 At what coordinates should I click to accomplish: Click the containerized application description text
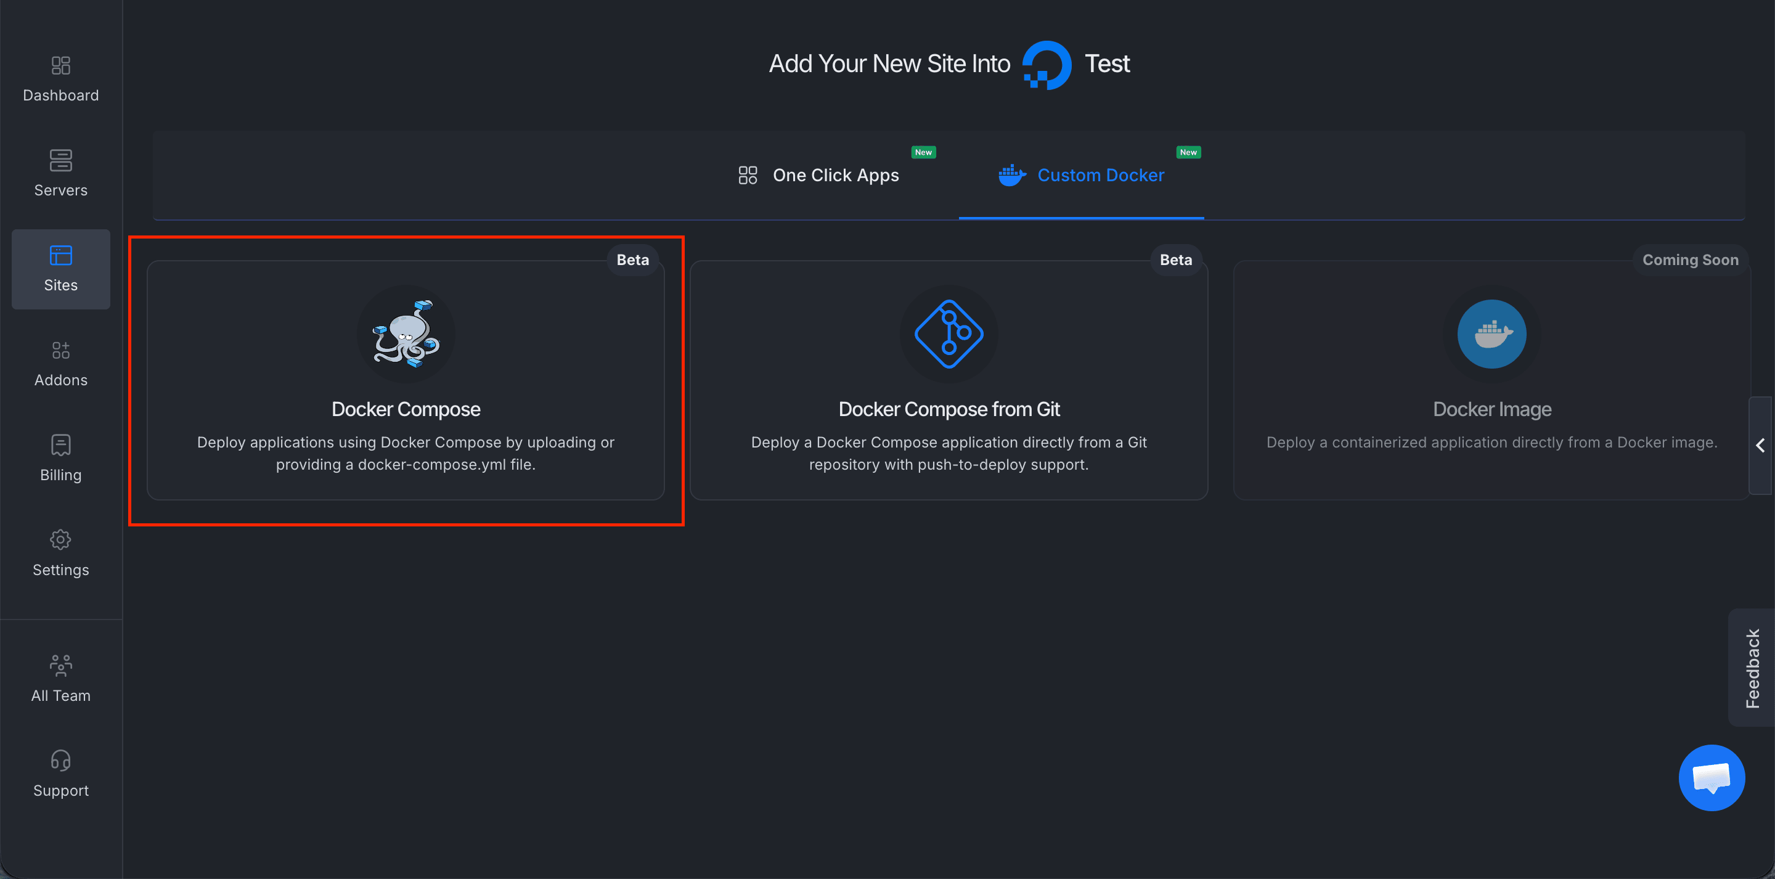1491,443
